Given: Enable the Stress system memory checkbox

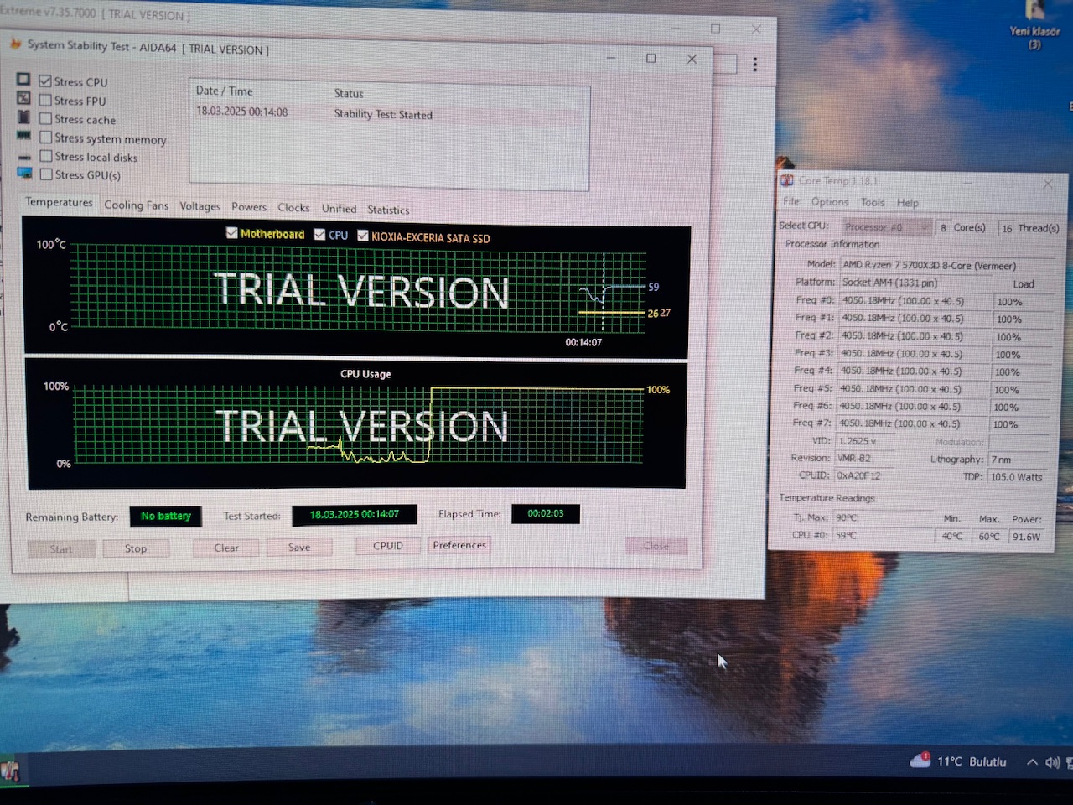Looking at the screenshot, I should [46, 138].
